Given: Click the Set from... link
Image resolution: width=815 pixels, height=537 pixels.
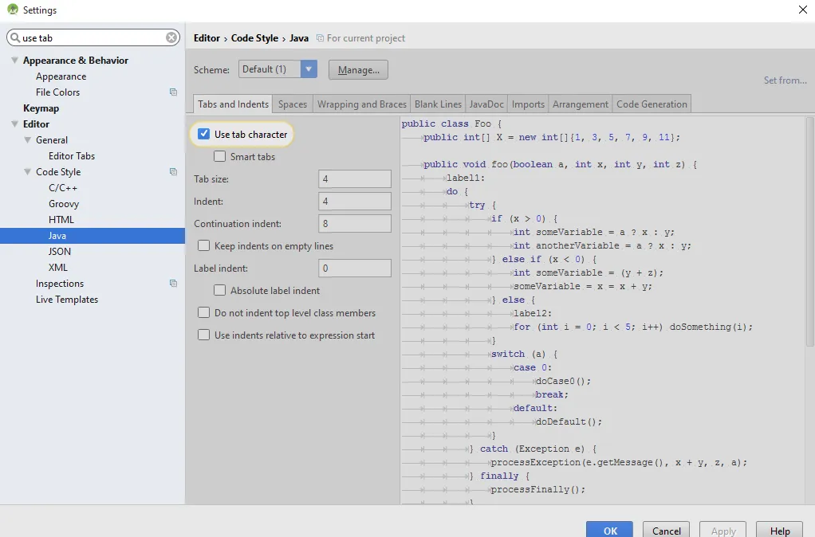Looking at the screenshot, I should pos(785,80).
